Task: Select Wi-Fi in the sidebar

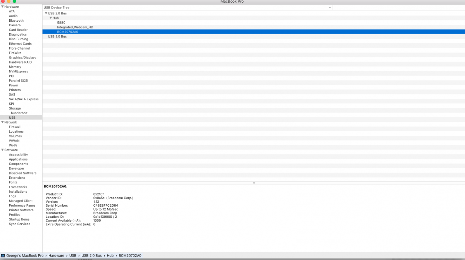Action: tap(13, 145)
